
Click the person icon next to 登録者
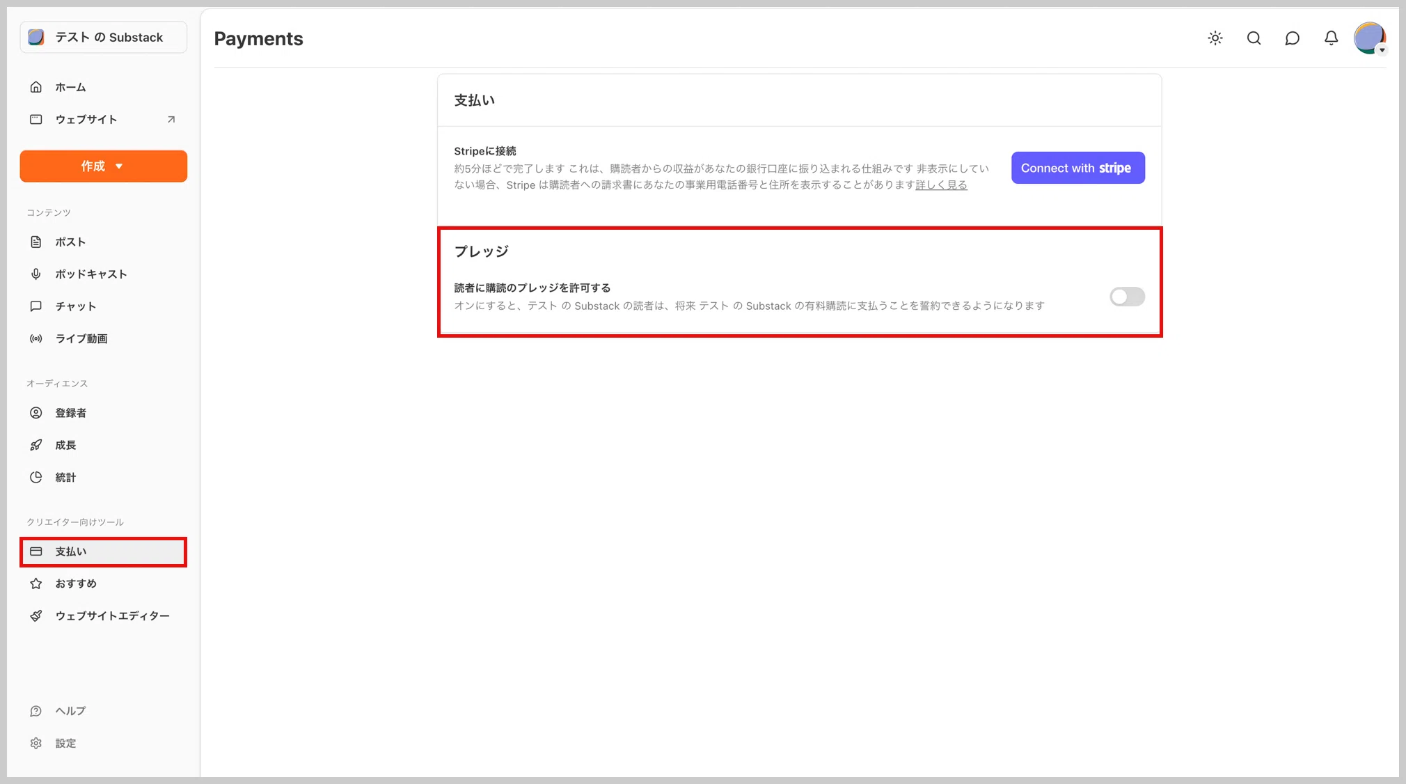click(36, 413)
